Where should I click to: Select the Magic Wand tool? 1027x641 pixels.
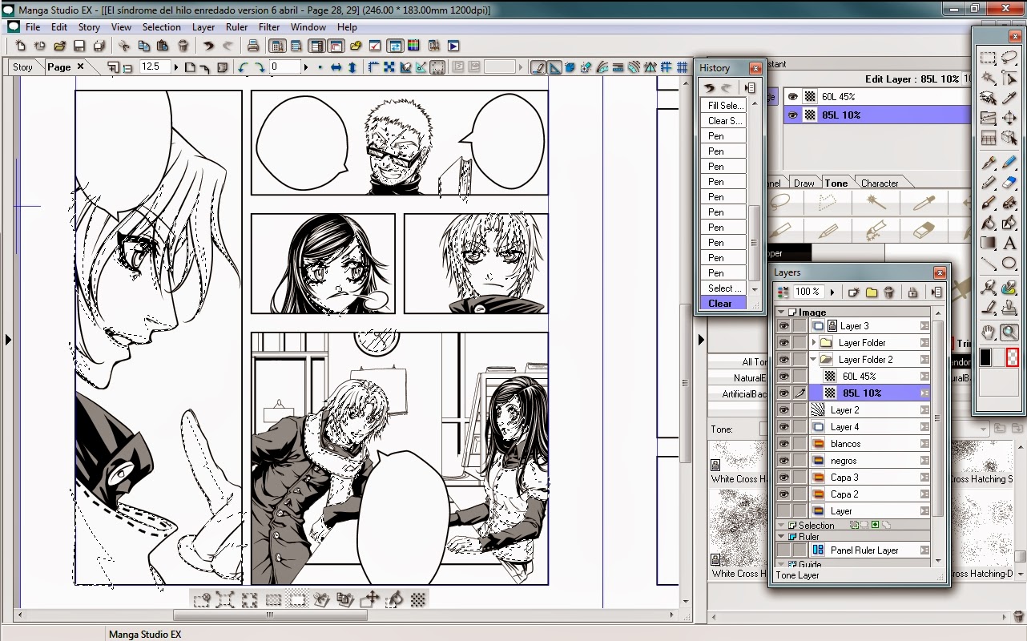click(x=988, y=77)
